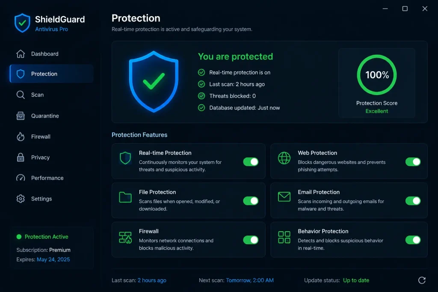
Task: Click the Database updated: Just now text
Action: [244, 108]
